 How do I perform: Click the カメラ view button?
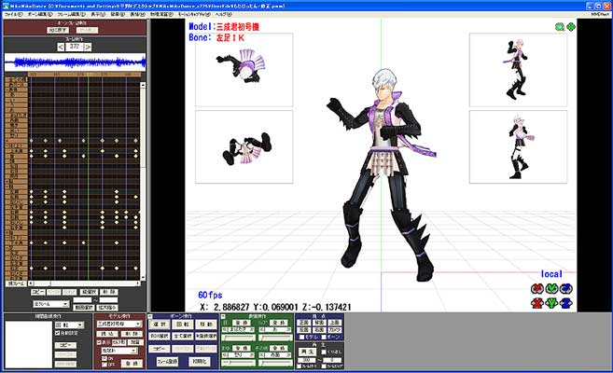[334, 330]
